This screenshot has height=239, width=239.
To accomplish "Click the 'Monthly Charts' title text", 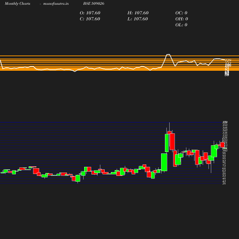I will pyautogui.click(x=17, y=3).
